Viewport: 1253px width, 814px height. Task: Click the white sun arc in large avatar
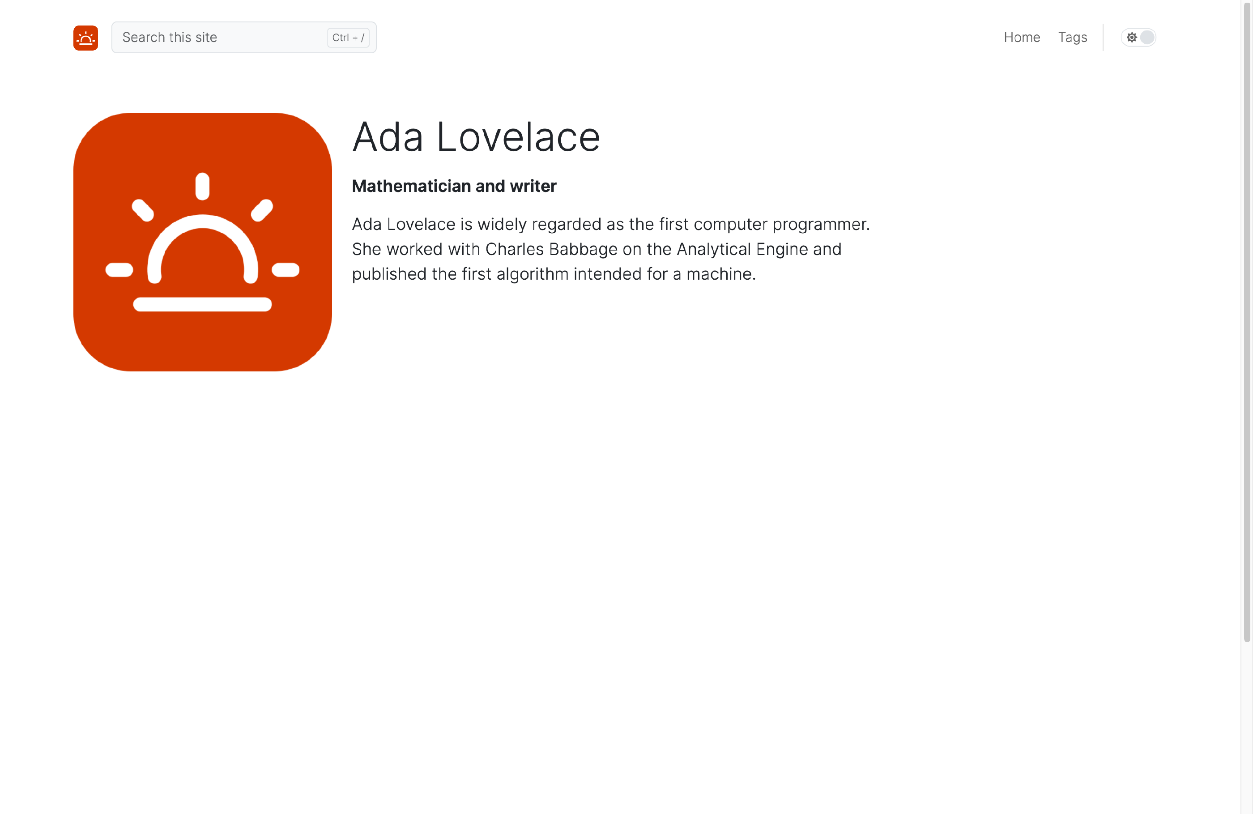coord(203,248)
